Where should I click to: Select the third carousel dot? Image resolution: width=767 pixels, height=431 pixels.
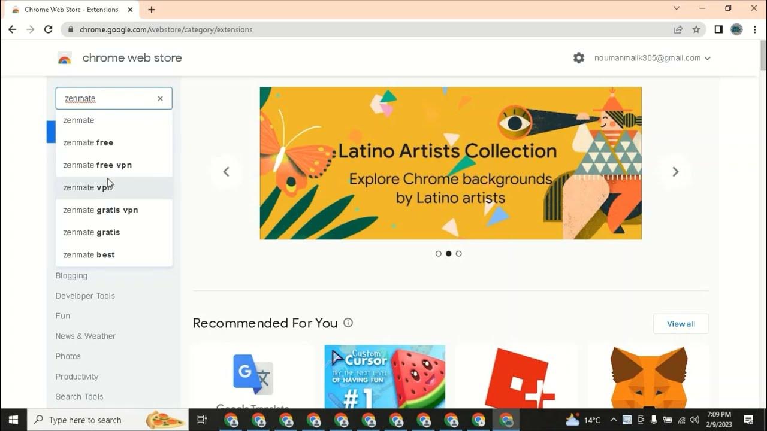pos(458,254)
